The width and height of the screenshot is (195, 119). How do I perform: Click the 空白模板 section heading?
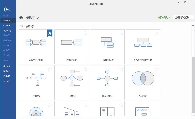[27, 27]
